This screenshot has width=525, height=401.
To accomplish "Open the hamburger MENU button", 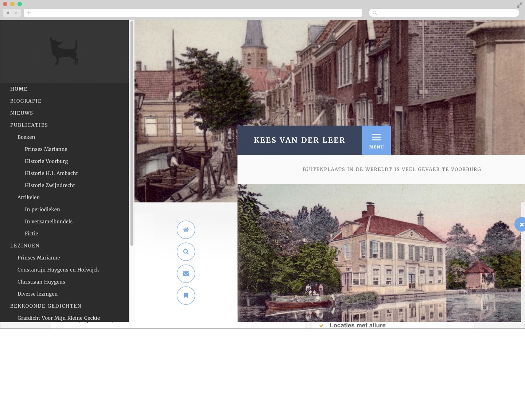I will 376,140.
